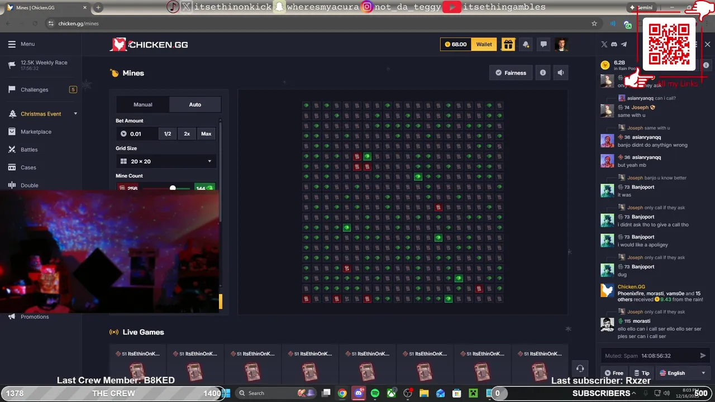Open File Explorer from the taskbar
Viewport: 715px width, 402px height.
pyautogui.click(x=424, y=393)
